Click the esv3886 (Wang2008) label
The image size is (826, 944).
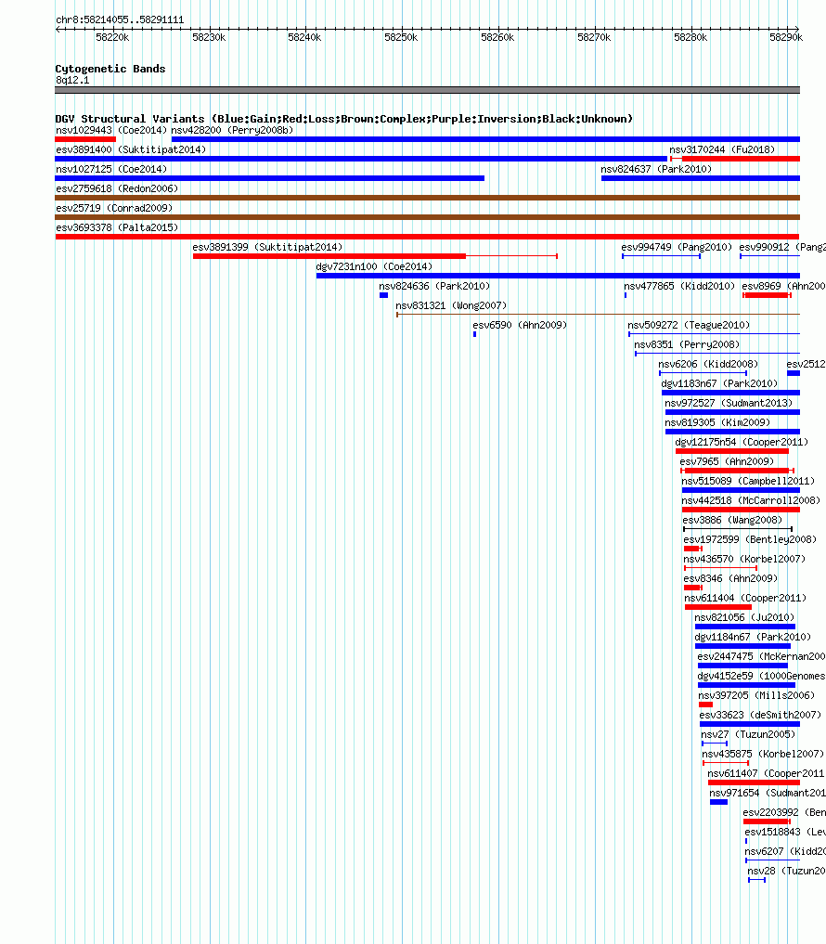[x=732, y=520]
